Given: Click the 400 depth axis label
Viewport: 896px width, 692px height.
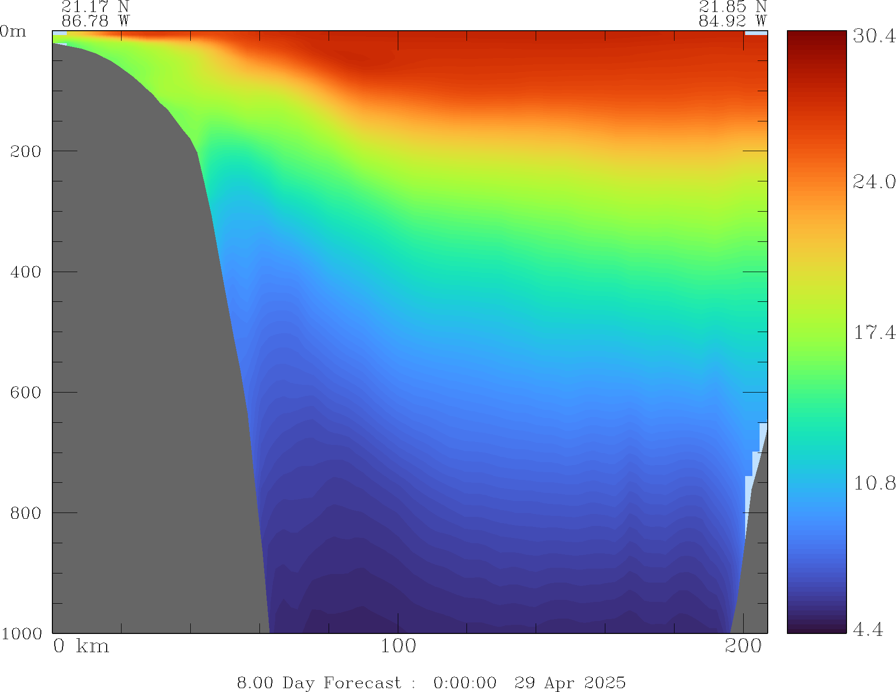Looking at the screenshot, I should pyautogui.click(x=25, y=272).
